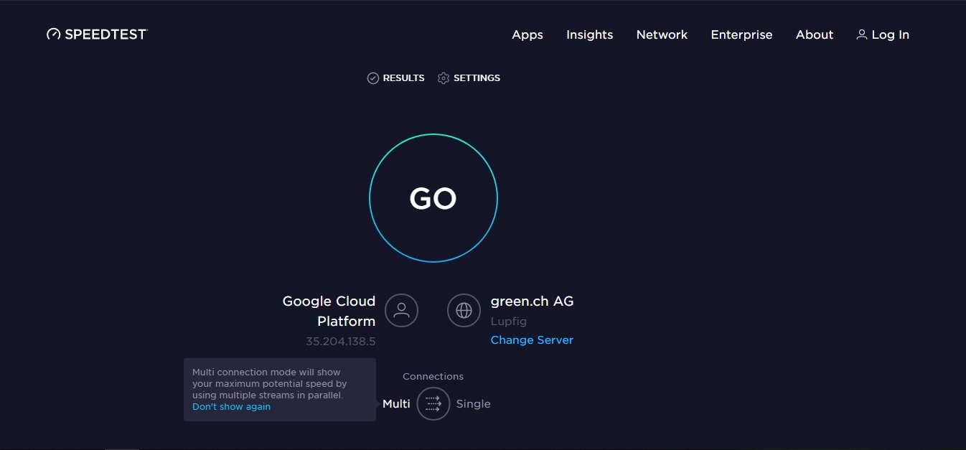Click the Log In link
Screen dimensions: 966x450
891,34
